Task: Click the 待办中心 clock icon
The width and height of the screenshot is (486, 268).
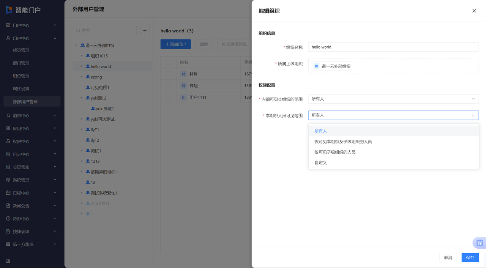Action: [x=8, y=219]
